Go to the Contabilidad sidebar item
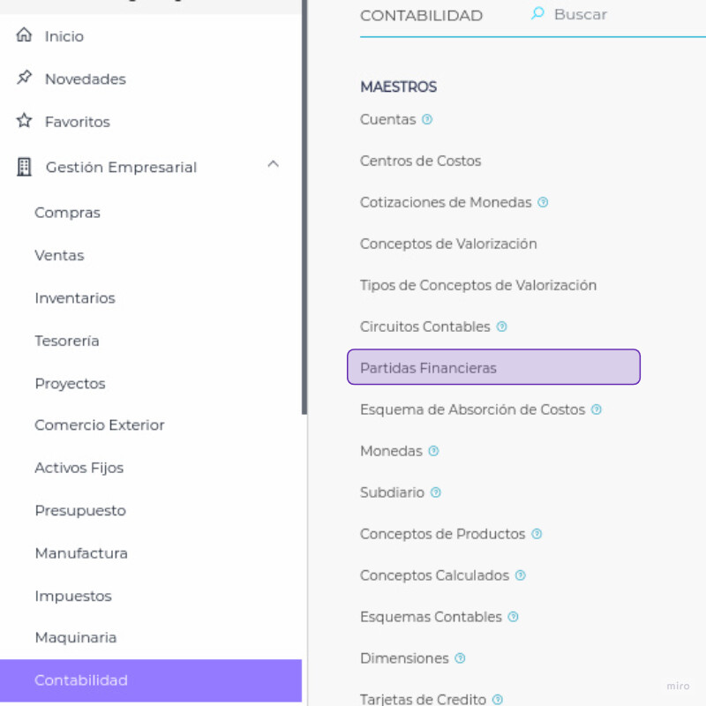Image resolution: width=706 pixels, height=706 pixels. [x=81, y=680]
